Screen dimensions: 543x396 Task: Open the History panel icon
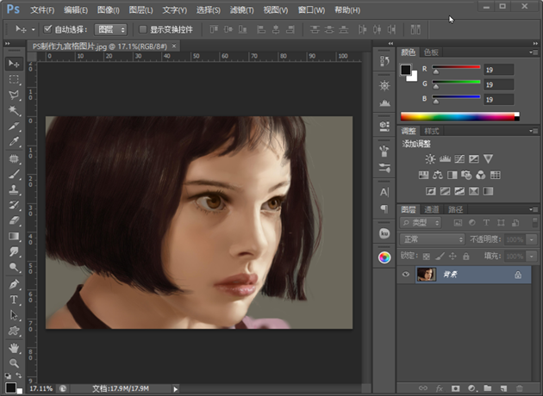(384, 62)
